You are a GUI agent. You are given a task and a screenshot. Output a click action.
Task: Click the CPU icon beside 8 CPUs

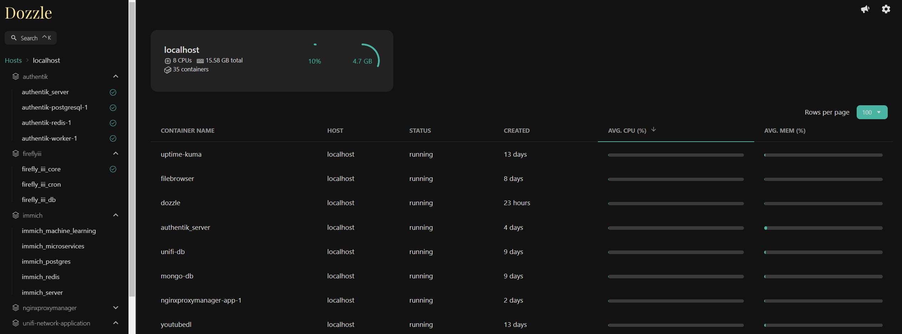pyautogui.click(x=167, y=61)
